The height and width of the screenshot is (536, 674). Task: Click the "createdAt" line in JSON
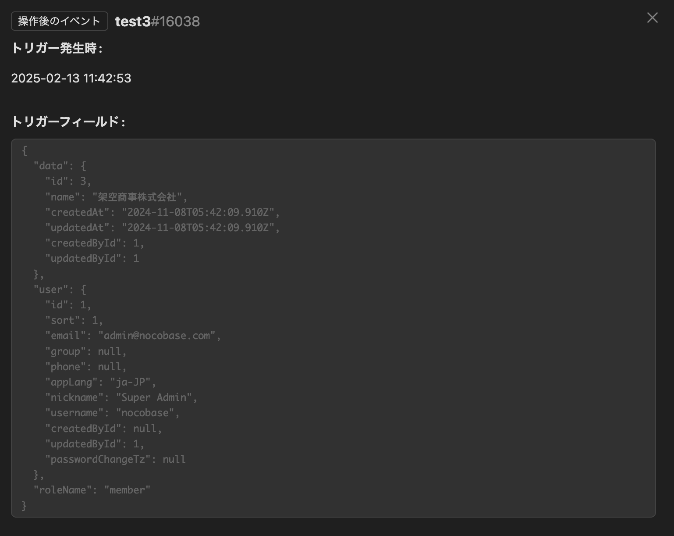click(162, 212)
